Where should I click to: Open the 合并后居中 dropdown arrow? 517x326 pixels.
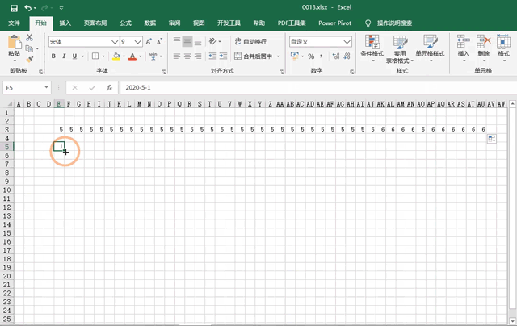pyautogui.click(x=278, y=56)
